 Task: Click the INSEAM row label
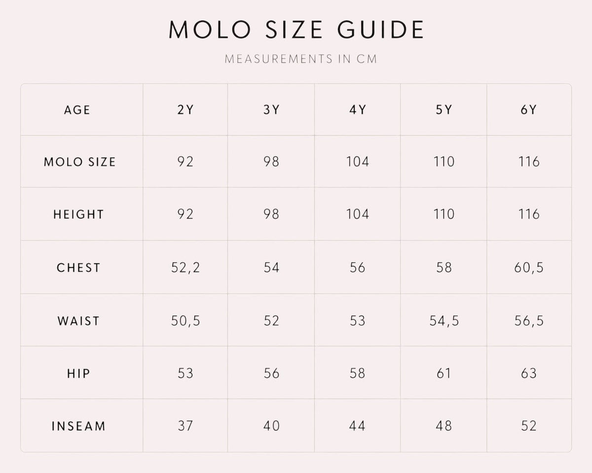(79, 426)
